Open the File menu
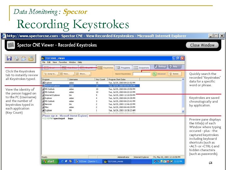226x170 pixels. [44, 62]
